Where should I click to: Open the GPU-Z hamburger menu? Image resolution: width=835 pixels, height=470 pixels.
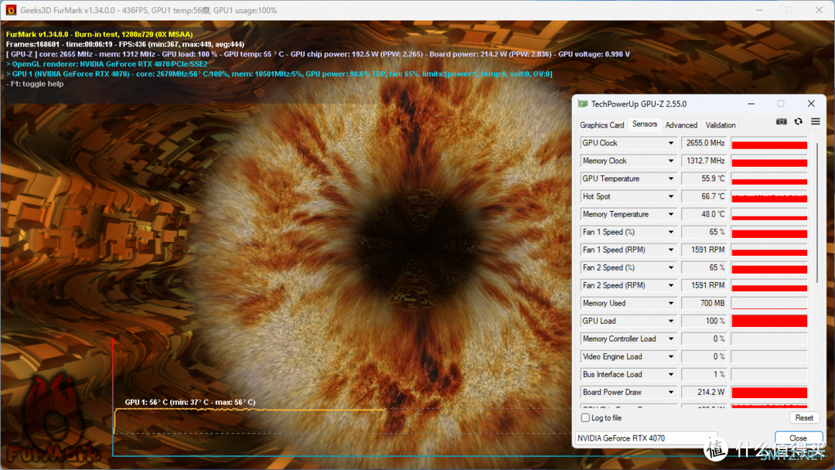click(x=816, y=122)
